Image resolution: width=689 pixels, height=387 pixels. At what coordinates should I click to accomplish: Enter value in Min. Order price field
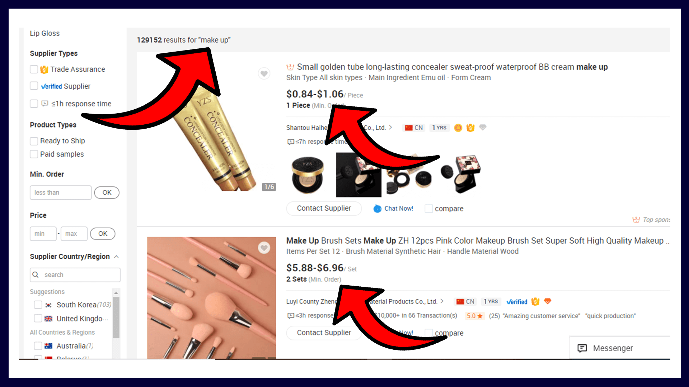(x=61, y=192)
